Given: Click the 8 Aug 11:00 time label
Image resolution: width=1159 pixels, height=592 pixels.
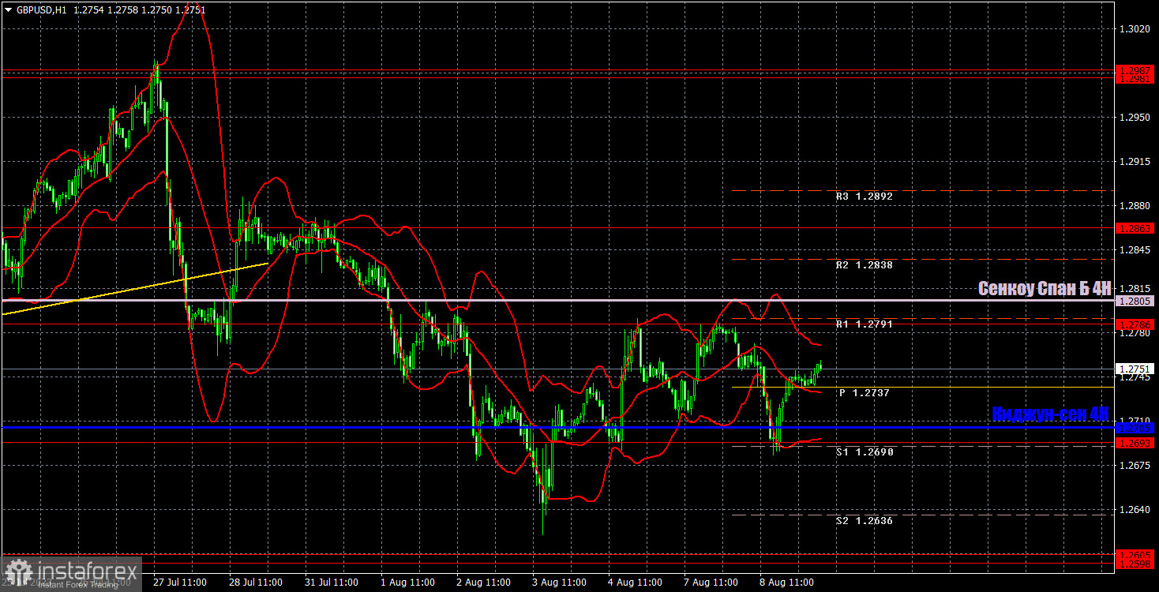Looking at the screenshot, I should click(787, 583).
